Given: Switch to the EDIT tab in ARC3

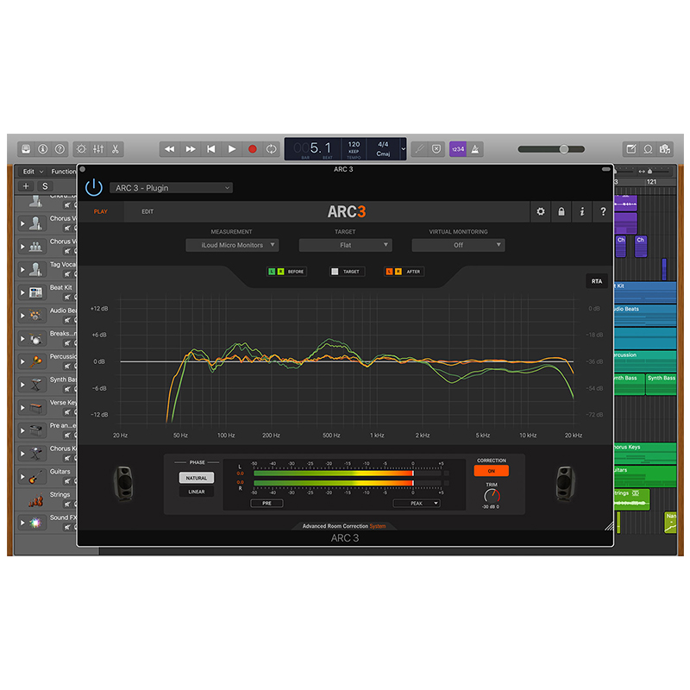Looking at the screenshot, I should point(147,211).
